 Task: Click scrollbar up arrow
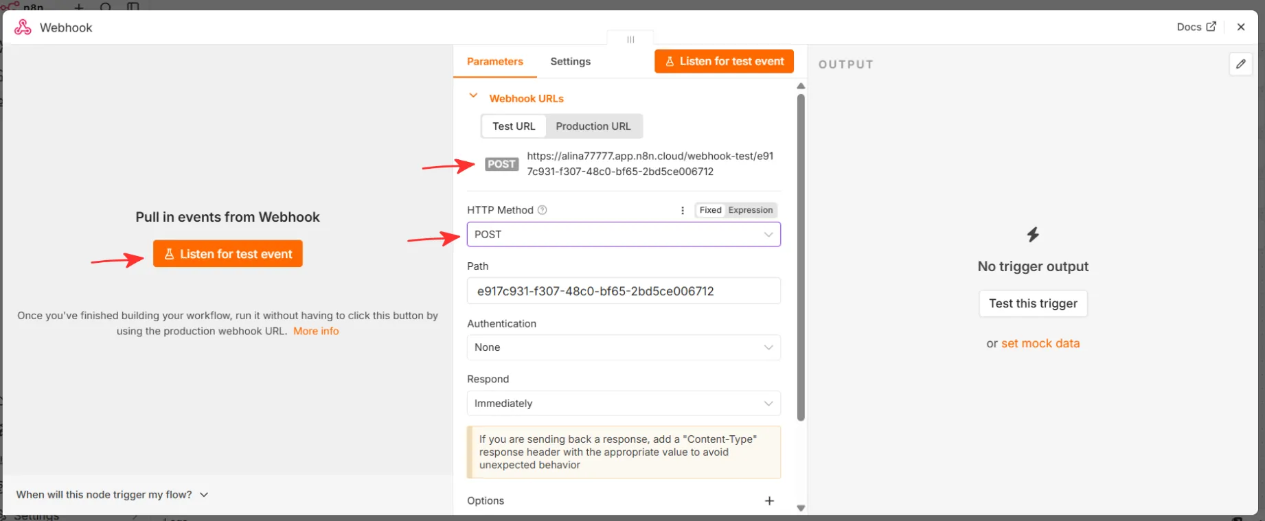801,86
